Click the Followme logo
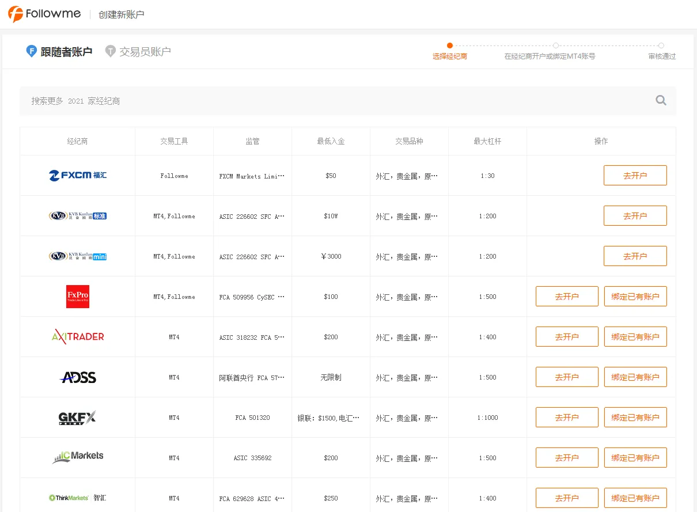Screen dimensions: 697x512 tap(44, 14)
